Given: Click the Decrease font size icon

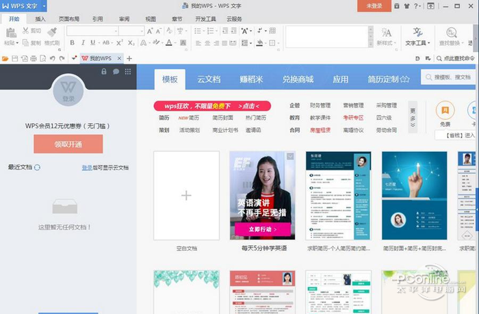Looking at the screenshot, I should point(158,31).
